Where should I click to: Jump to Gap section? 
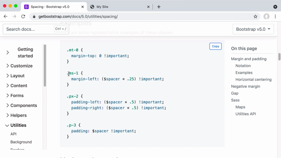234,93
